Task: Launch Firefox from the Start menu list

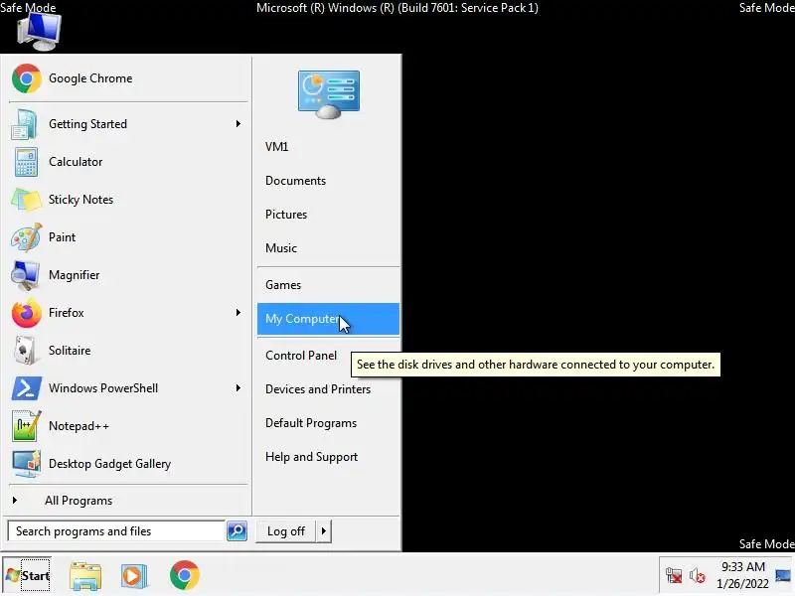Action: click(x=128, y=313)
